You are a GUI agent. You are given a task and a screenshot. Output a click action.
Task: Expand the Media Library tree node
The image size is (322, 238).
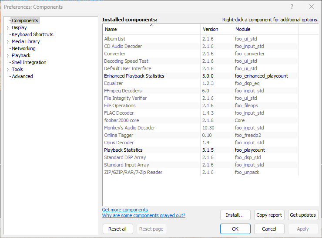[8, 42]
